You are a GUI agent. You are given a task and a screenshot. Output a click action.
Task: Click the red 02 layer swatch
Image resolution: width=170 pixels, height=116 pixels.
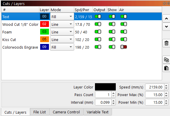pyautogui.click(x=45, y=24)
